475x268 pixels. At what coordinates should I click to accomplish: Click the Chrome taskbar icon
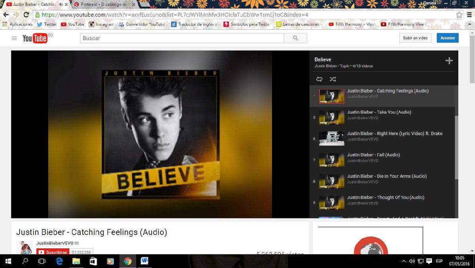127,261
